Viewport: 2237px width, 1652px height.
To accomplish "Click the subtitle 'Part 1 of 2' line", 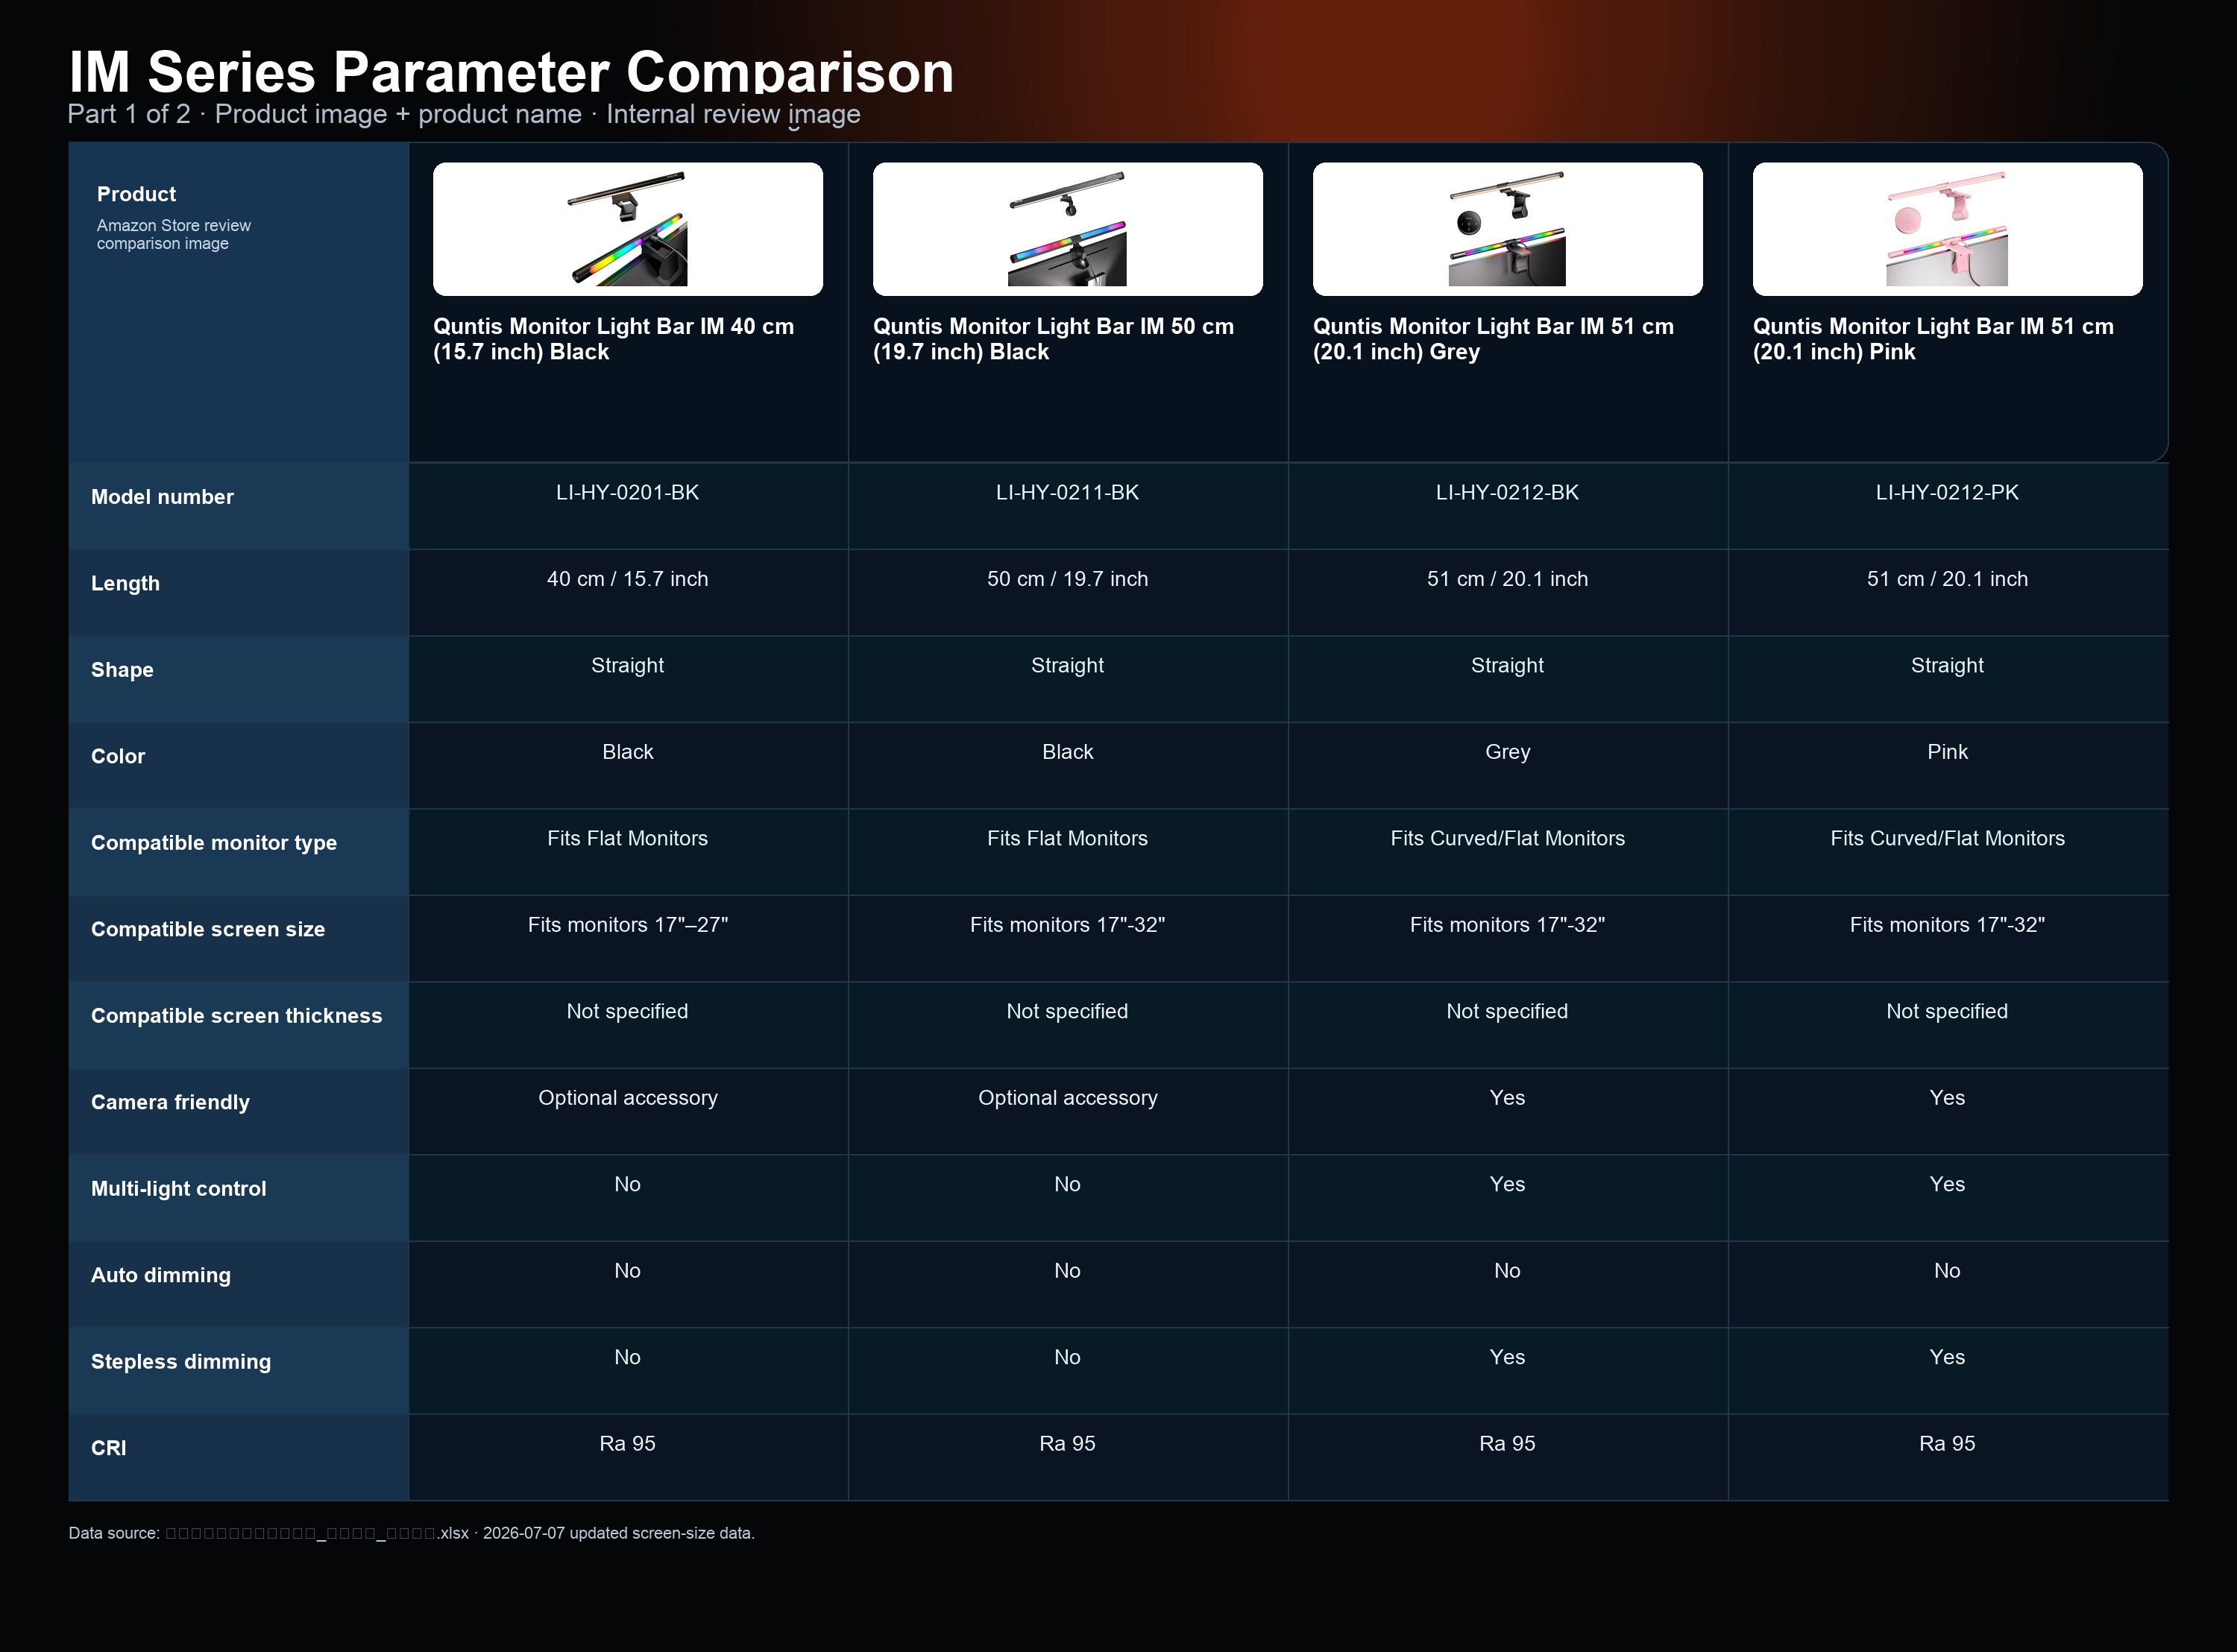I will [464, 114].
